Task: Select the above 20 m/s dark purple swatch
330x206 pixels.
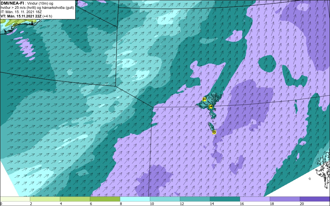Action: point(315,199)
